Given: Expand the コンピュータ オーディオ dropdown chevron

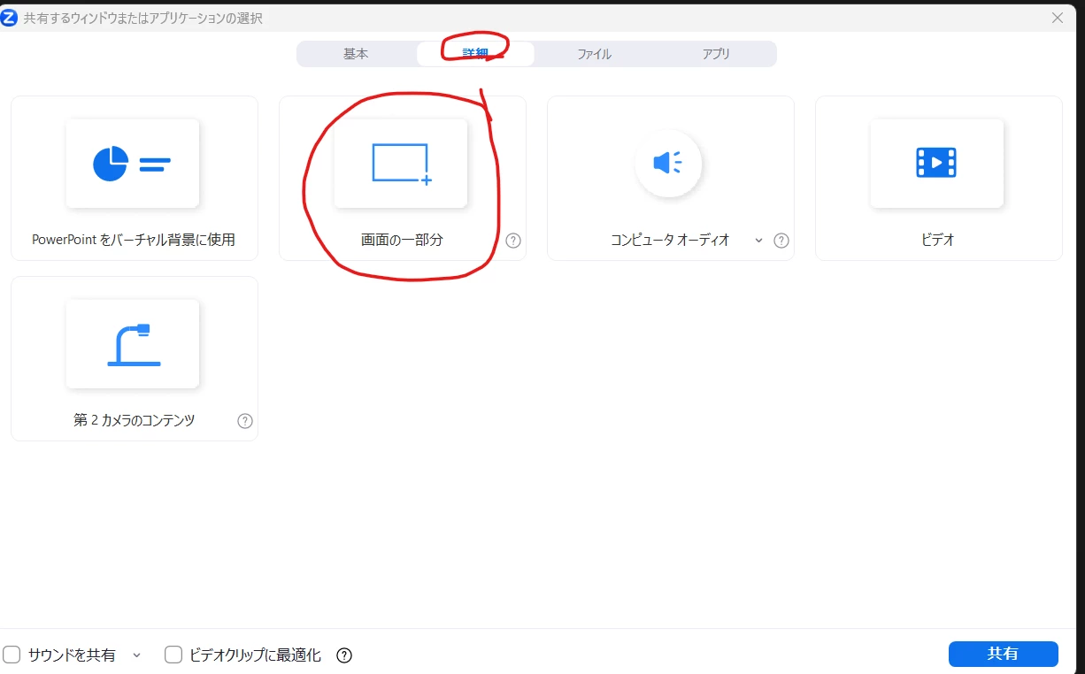Looking at the screenshot, I should tap(758, 241).
